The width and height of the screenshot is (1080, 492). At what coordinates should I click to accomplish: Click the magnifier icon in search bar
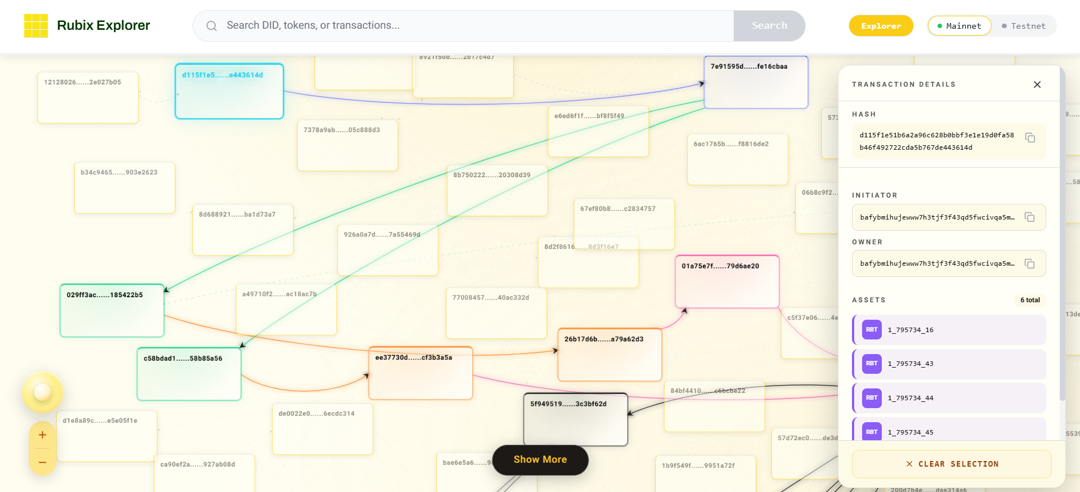(x=212, y=26)
